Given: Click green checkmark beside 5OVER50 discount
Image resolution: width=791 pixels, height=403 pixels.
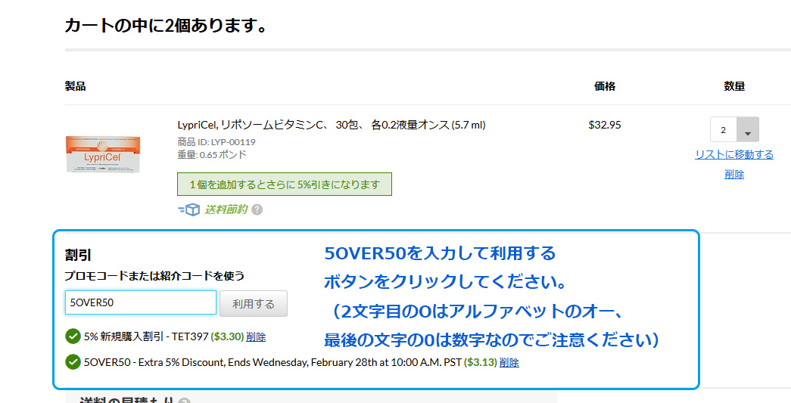Looking at the screenshot, I should (73, 362).
